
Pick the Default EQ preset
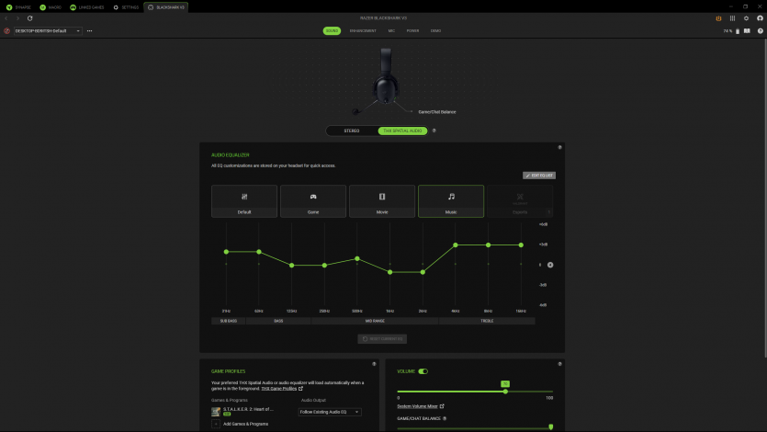244,201
